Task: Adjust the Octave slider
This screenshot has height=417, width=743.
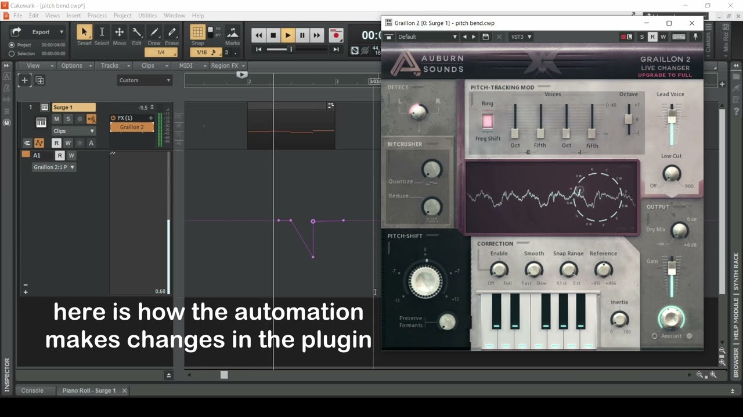Action: [x=628, y=119]
